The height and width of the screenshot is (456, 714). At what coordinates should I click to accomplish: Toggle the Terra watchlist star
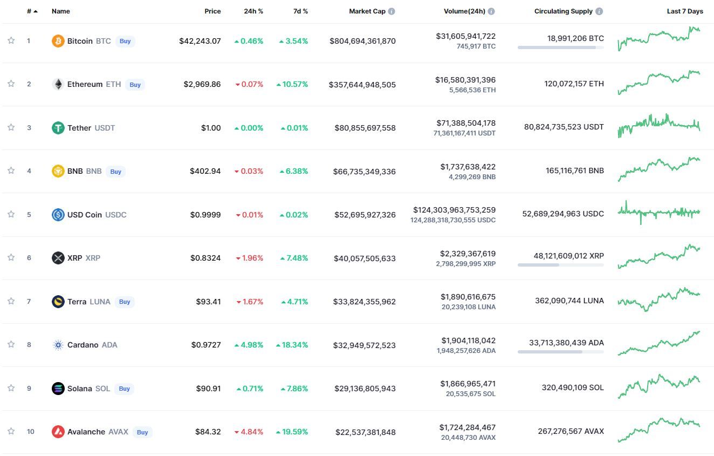coord(11,301)
